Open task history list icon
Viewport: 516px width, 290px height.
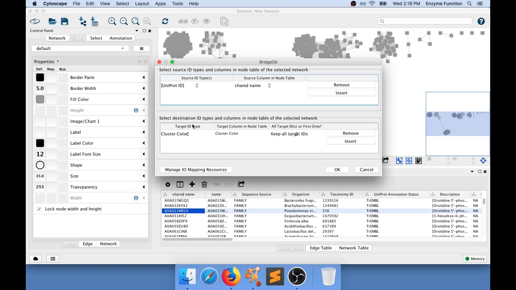pos(53,259)
